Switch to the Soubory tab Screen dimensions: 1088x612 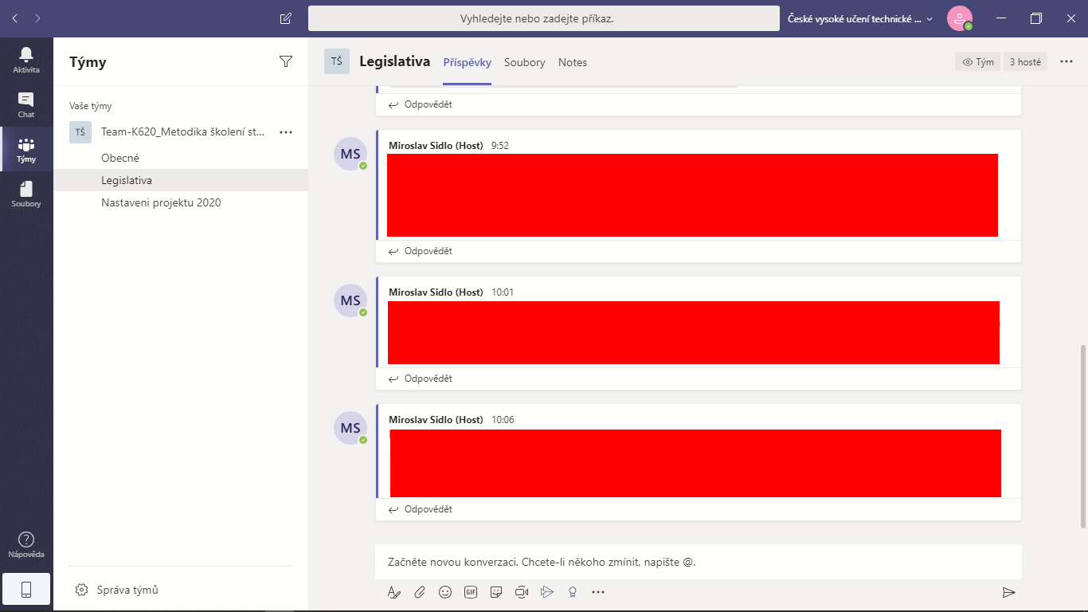[524, 62]
